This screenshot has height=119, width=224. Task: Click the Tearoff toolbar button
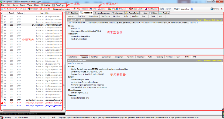[x=166, y=9]
